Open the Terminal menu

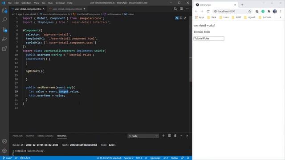[60, 3]
